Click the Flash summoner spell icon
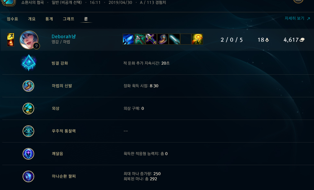 (11, 36)
